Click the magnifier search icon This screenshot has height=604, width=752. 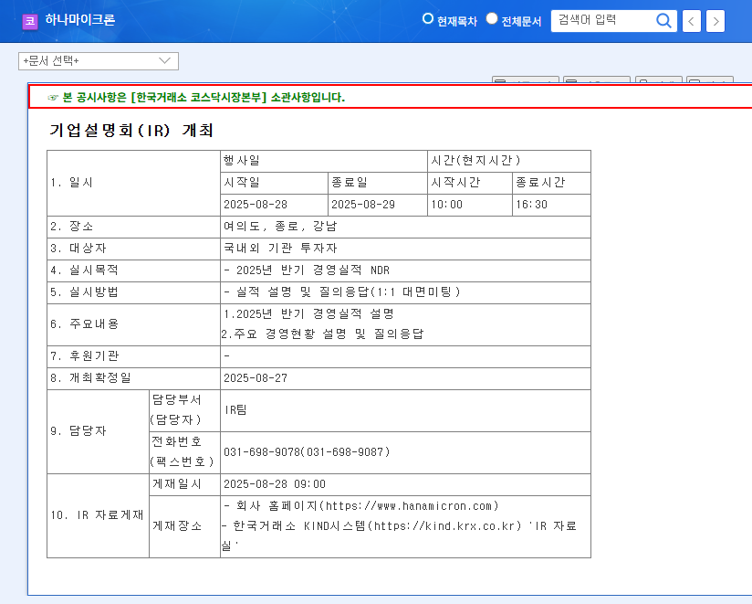(663, 21)
